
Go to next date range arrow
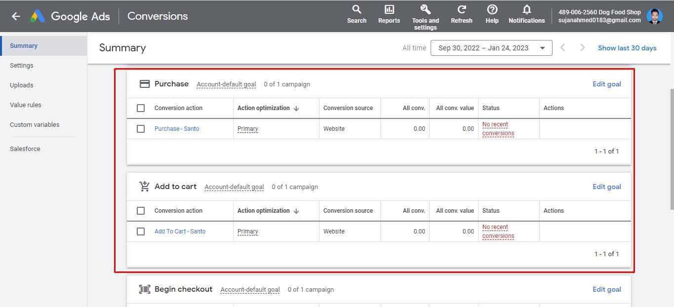582,48
